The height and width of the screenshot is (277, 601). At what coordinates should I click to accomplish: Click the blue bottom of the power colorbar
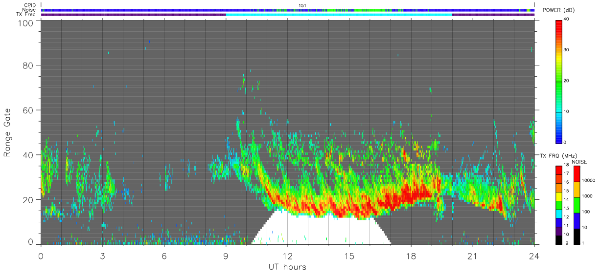[x=559, y=137]
